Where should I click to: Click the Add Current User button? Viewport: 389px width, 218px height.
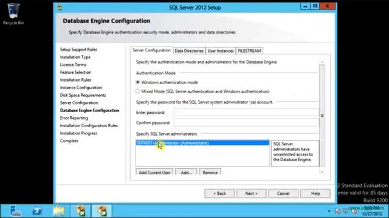point(154,172)
